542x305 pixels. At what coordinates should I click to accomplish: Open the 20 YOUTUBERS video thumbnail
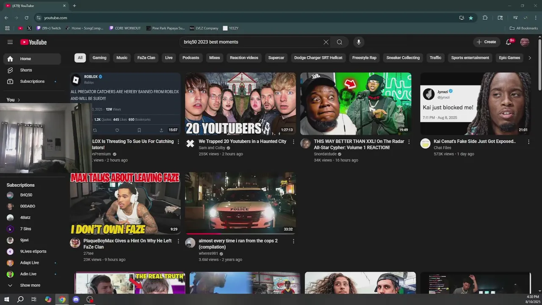click(x=241, y=104)
